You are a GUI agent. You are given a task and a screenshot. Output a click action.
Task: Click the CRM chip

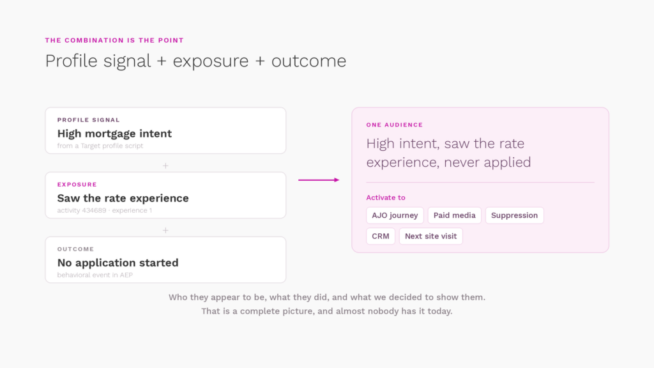click(381, 236)
